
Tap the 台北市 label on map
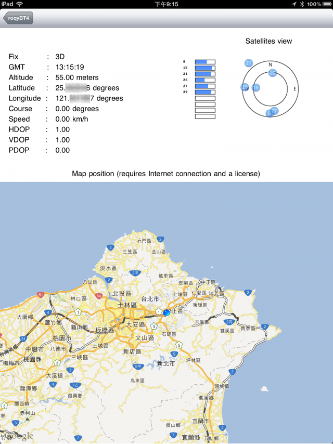(x=150, y=299)
